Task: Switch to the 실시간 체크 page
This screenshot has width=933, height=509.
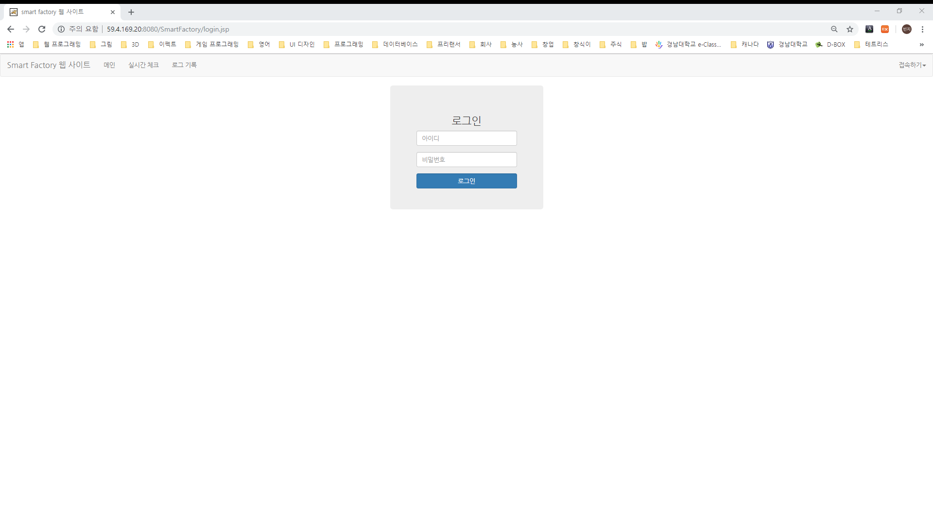Action: click(x=143, y=65)
